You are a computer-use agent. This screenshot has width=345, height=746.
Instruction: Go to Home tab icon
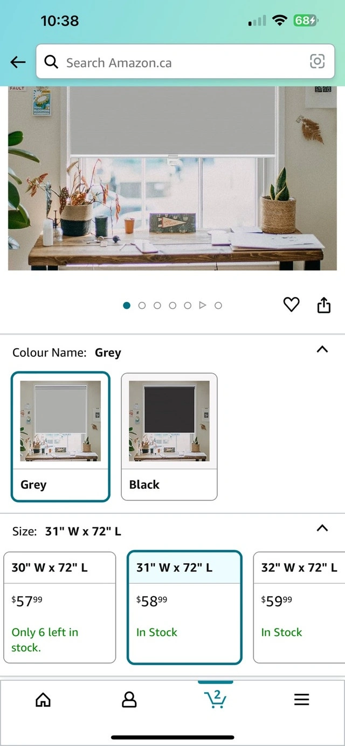[43, 700]
